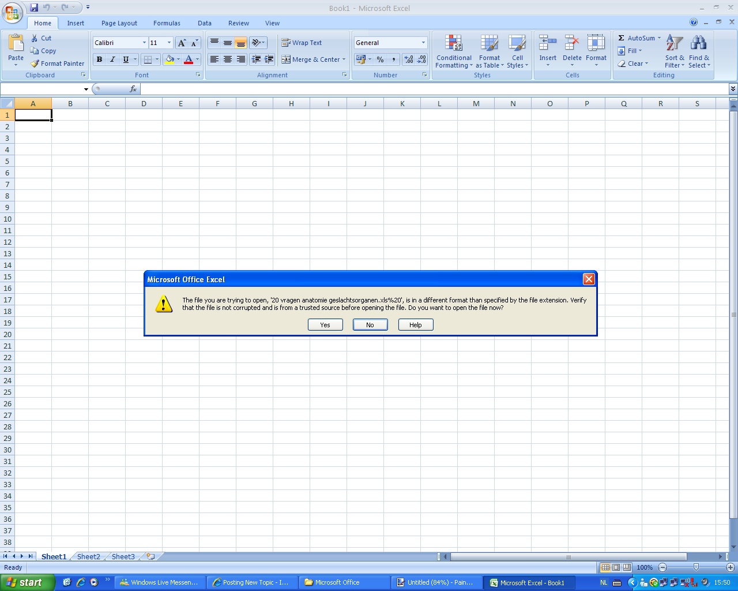Apply the Percent Style format
The height and width of the screenshot is (591, 738).
pyautogui.click(x=380, y=59)
